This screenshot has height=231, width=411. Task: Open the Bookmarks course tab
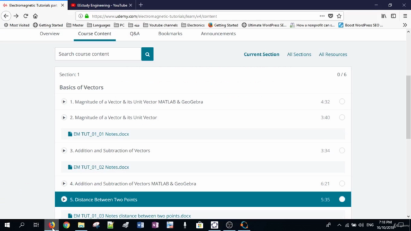pos(170,33)
